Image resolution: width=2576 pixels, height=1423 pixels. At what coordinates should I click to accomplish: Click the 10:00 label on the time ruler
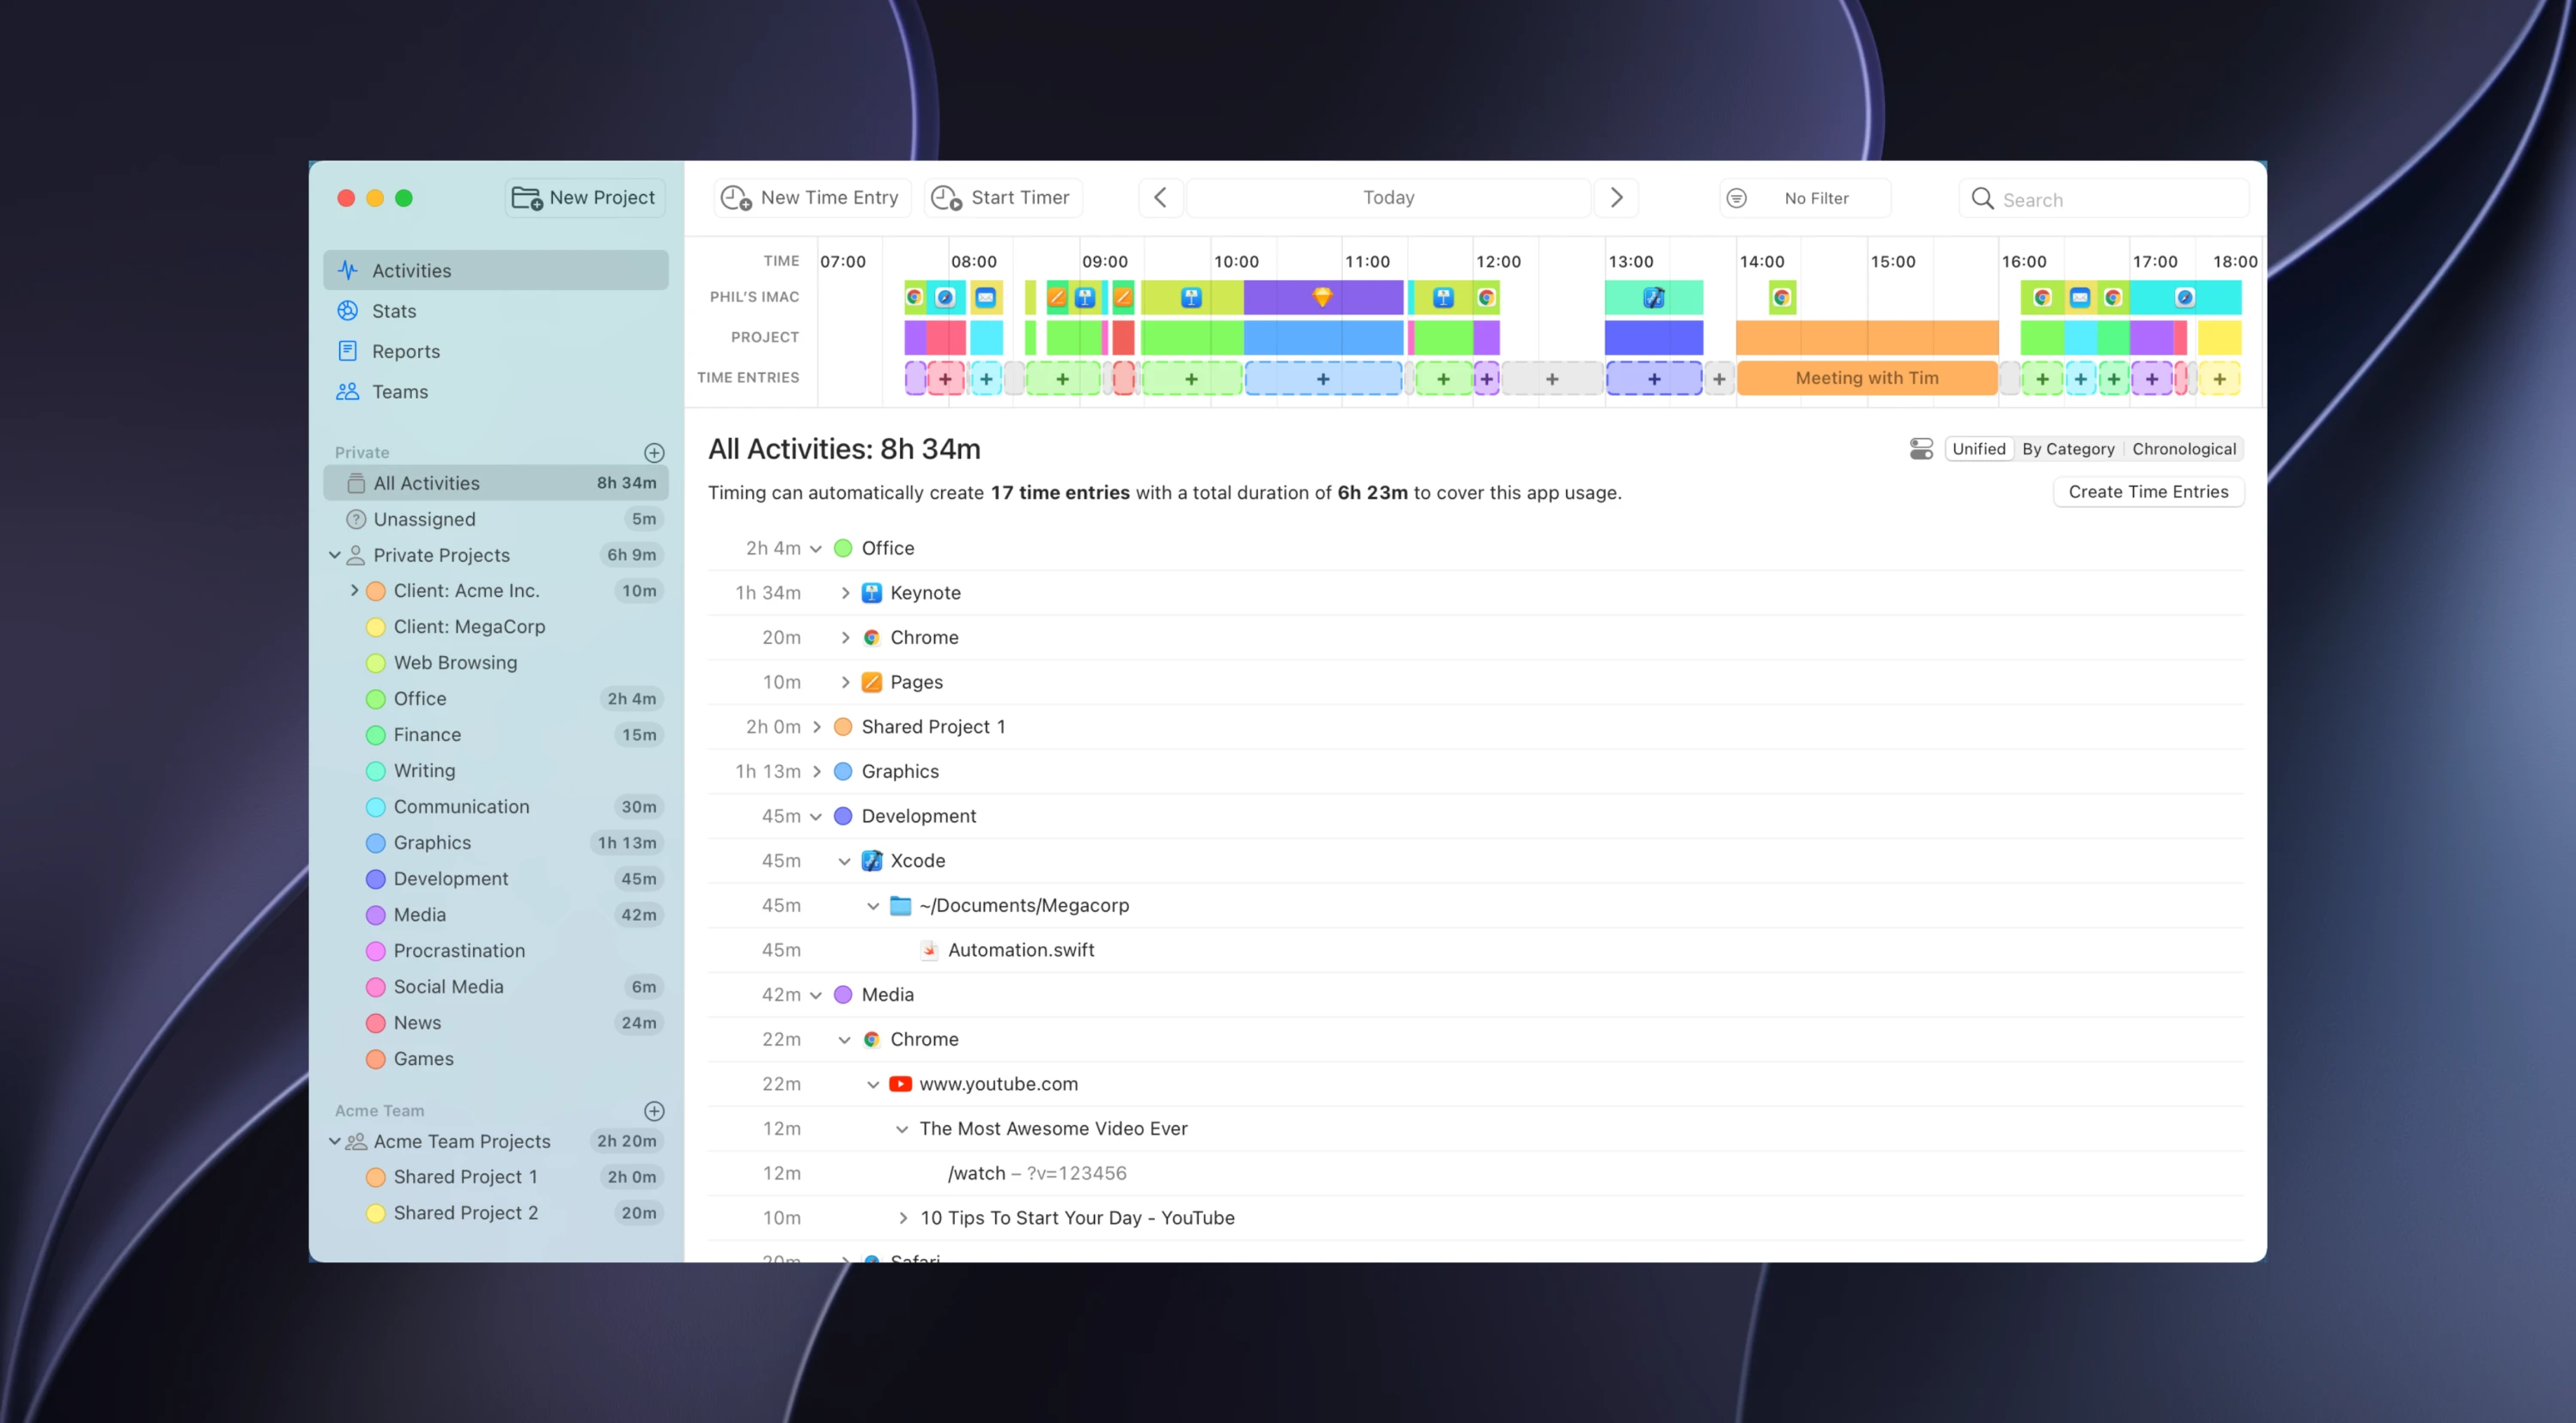(1236, 262)
